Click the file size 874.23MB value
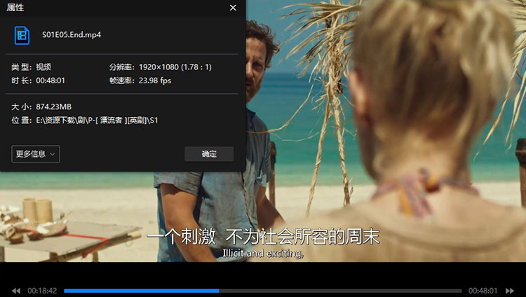The height and width of the screenshot is (297, 526). pos(53,106)
